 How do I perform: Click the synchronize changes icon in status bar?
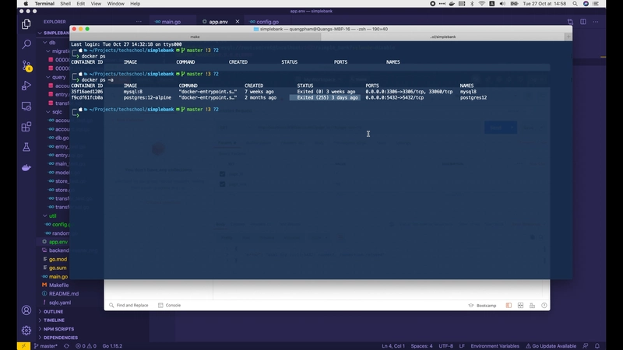(66, 346)
